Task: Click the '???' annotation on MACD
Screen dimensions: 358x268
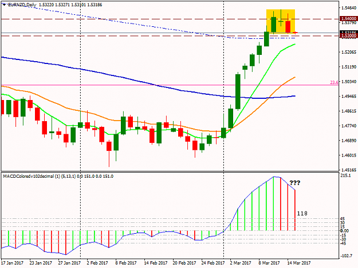Action: (x=295, y=183)
